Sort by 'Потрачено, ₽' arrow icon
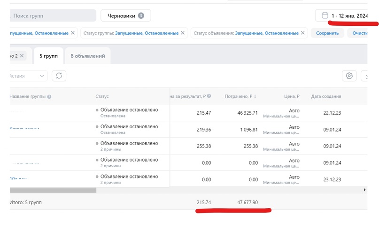 (x=255, y=96)
